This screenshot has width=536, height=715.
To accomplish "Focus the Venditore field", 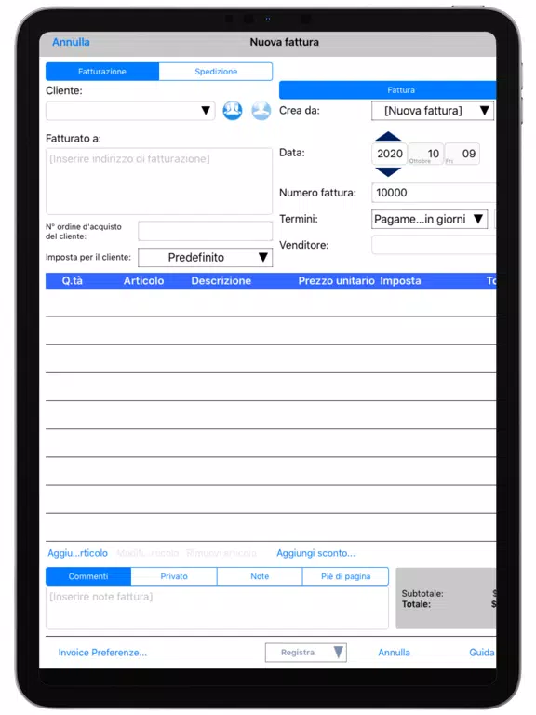I will 434,245.
